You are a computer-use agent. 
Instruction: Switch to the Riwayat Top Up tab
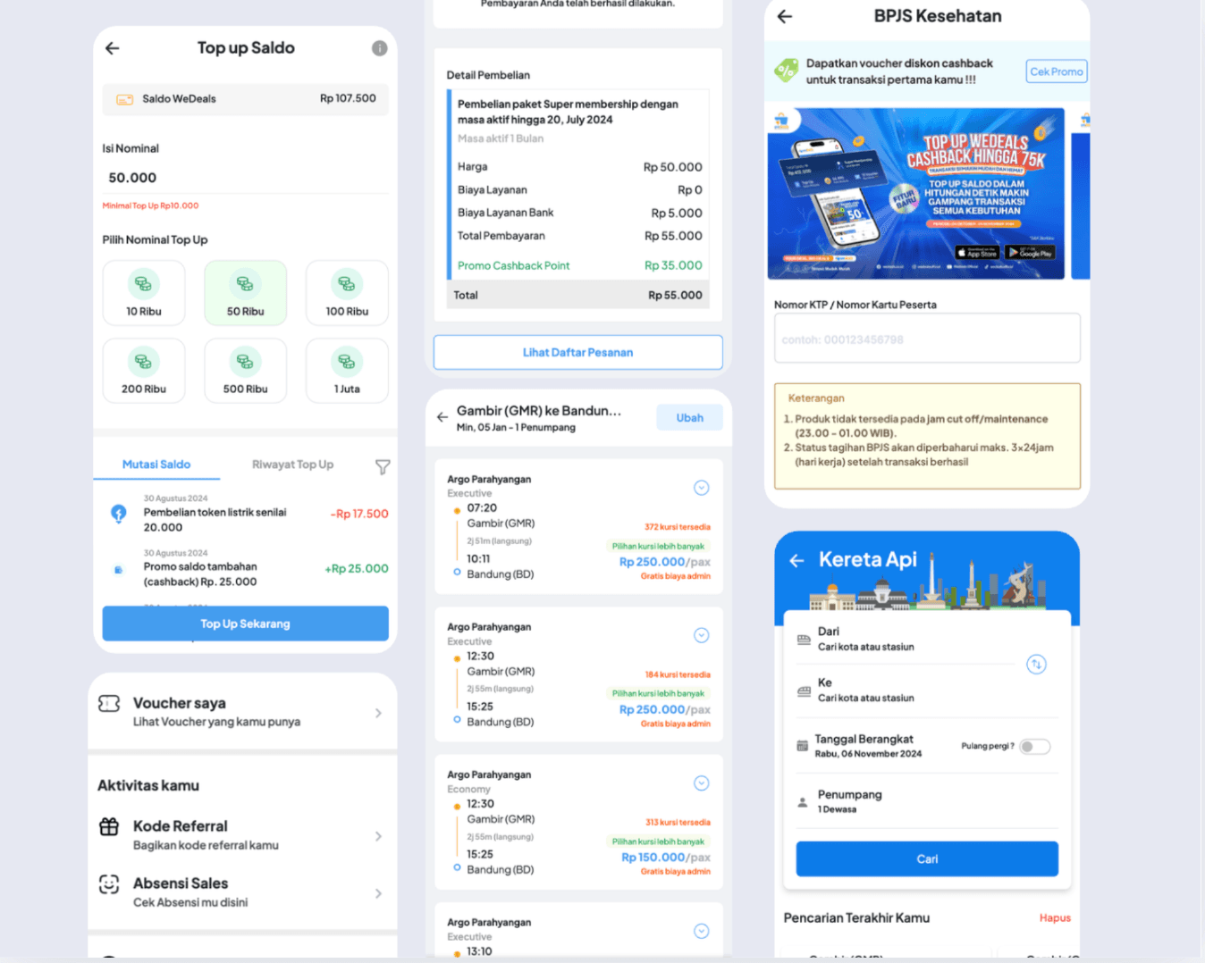click(x=292, y=465)
